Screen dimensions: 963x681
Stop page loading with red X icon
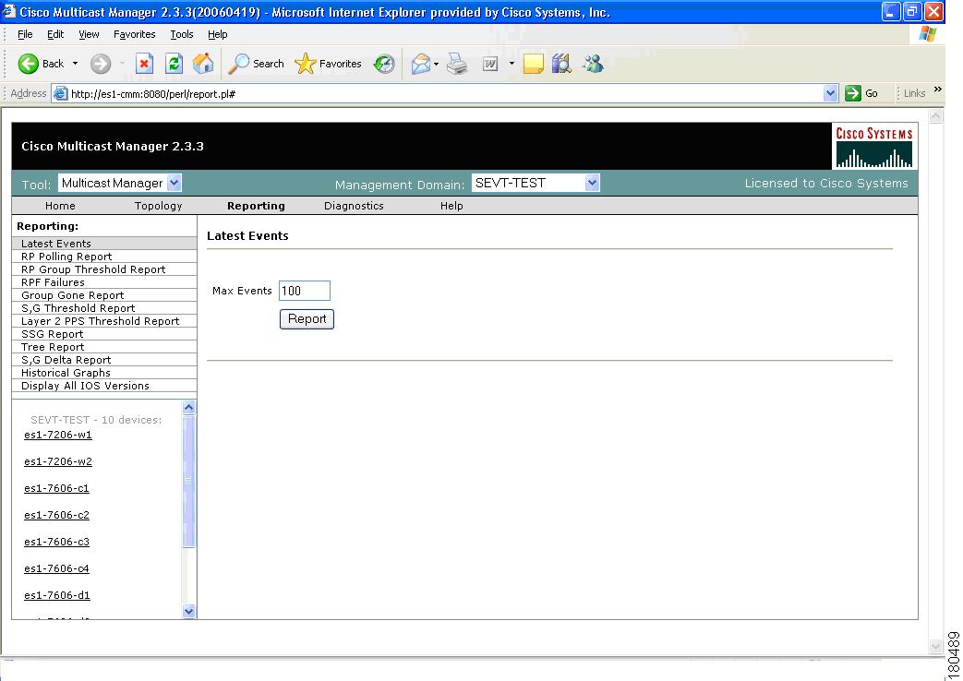pos(144,64)
